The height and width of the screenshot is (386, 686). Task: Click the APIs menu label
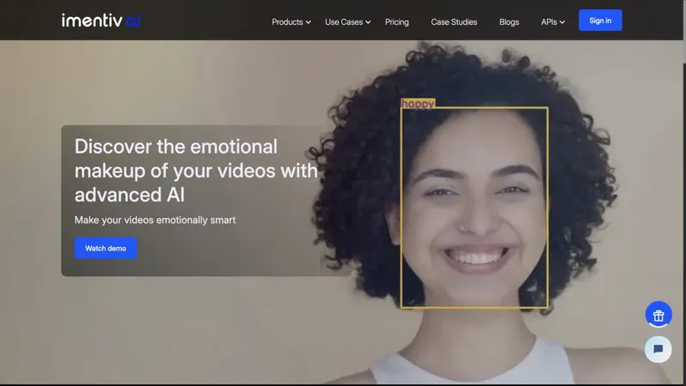[x=549, y=22]
